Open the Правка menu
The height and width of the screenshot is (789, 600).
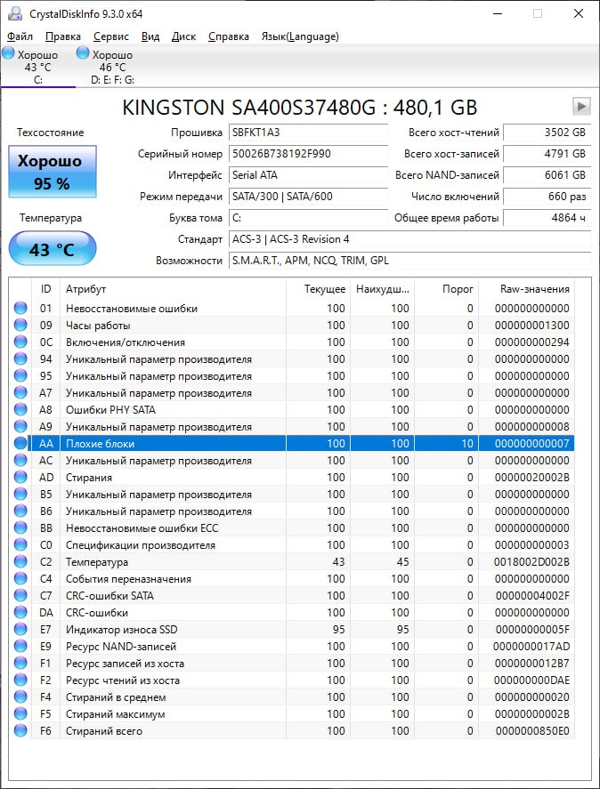pos(63,36)
